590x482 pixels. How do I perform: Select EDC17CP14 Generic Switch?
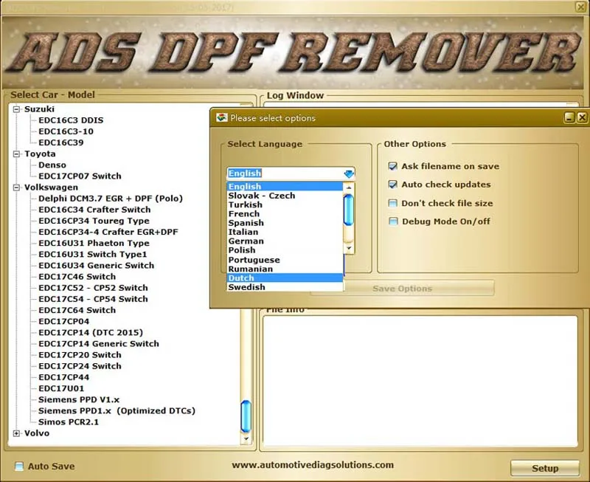(99, 344)
